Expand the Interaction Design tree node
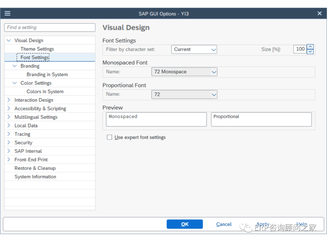 pyautogui.click(x=8, y=100)
